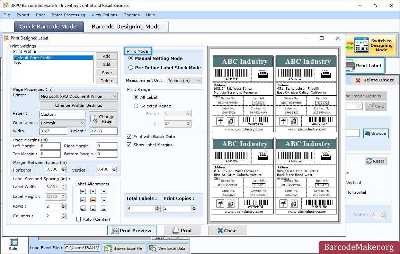Click the View Excel Data icon
Image resolution: width=400 pixels, height=254 pixels.
pyautogui.click(x=152, y=248)
